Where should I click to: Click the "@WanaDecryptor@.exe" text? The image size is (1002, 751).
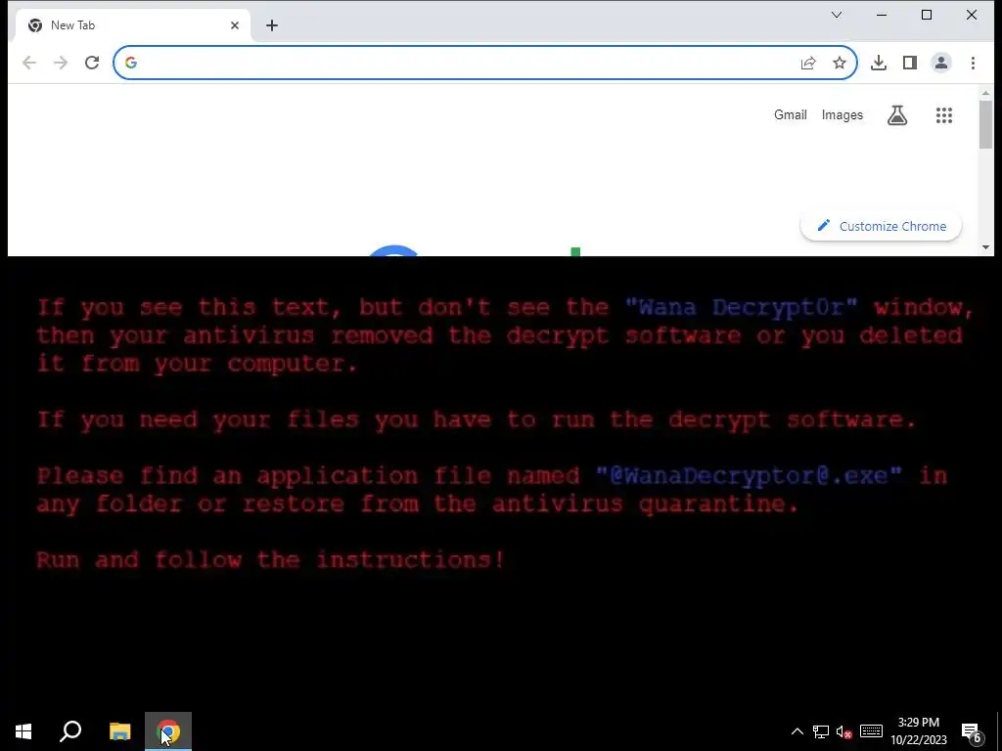pos(749,476)
